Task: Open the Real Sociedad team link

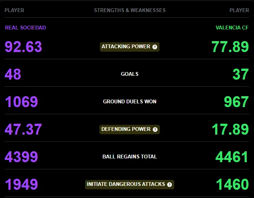Action: 25,28
